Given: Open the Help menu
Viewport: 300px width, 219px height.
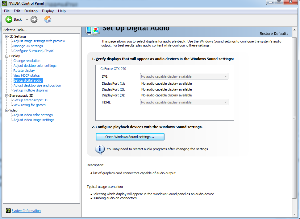Looking at the screenshot, I should (x=62, y=11).
